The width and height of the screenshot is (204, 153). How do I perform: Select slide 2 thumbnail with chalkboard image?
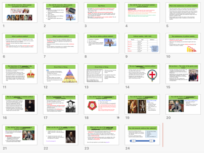click(61, 13)
